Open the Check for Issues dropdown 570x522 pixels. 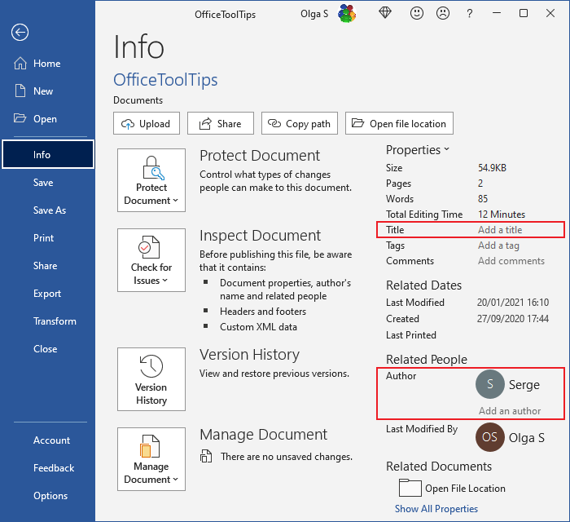tap(151, 260)
